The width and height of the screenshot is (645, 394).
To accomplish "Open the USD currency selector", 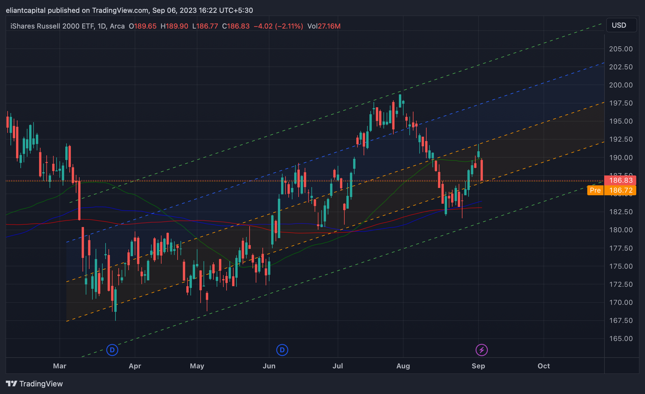I will point(621,25).
